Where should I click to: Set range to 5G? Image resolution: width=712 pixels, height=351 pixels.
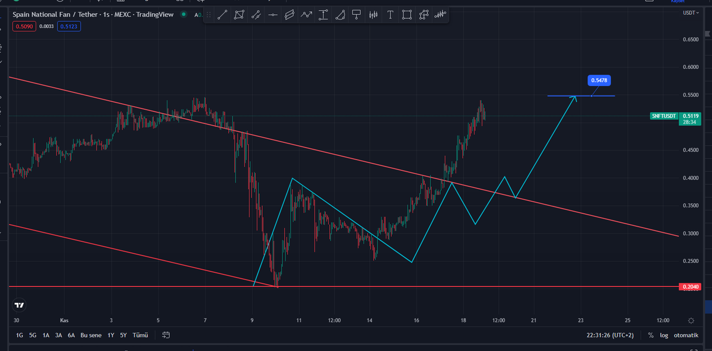[33, 335]
